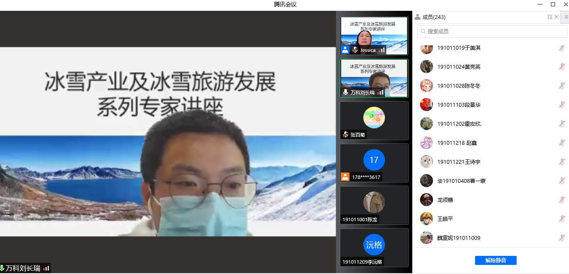This screenshot has height=274, width=569.
Task: Select the 191011209李沅格 participant tile
Action: coord(374,247)
